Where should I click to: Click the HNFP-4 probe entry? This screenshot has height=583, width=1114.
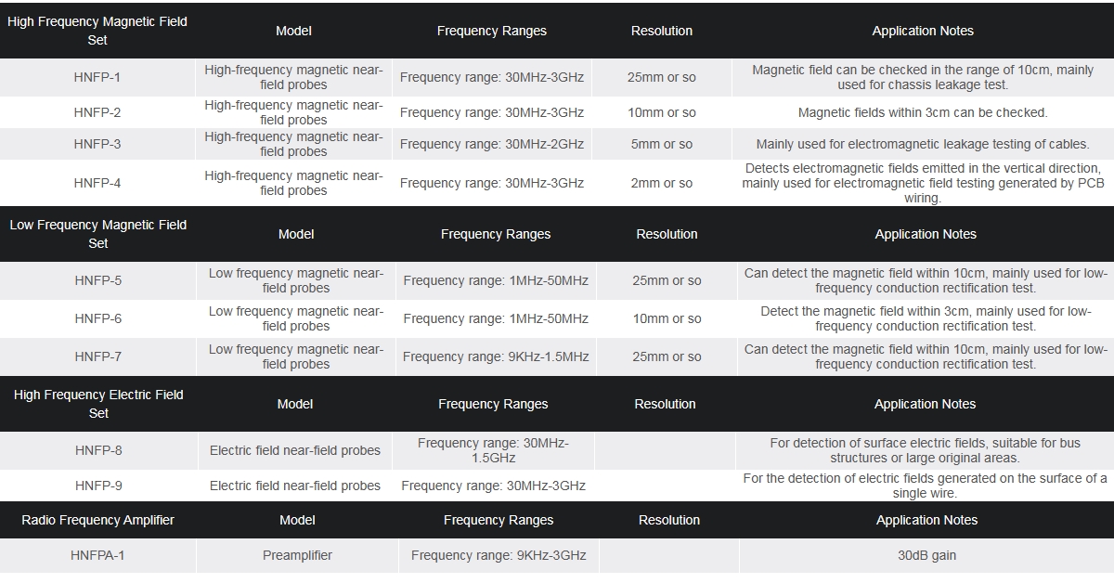tap(97, 183)
